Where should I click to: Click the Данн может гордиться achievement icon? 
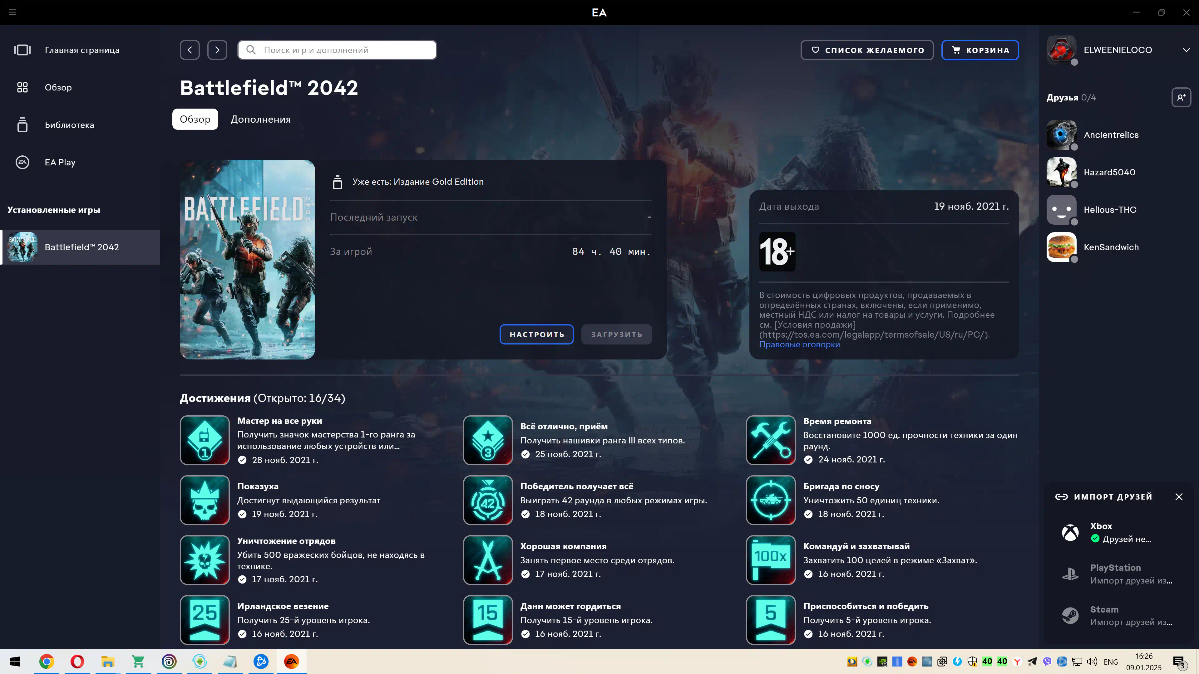488,620
